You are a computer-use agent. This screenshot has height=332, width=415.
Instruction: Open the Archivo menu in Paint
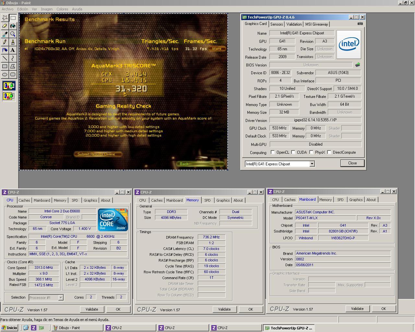pyautogui.click(x=8, y=9)
